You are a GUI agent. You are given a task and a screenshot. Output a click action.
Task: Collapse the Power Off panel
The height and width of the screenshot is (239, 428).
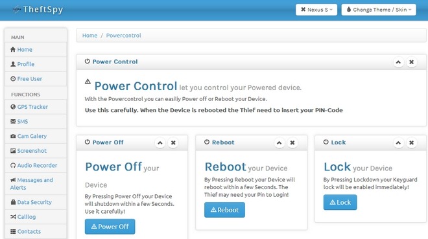160,142
